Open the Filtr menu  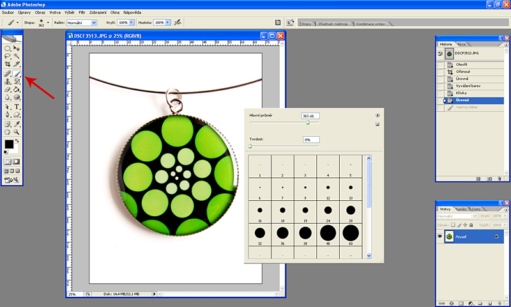point(82,12)
